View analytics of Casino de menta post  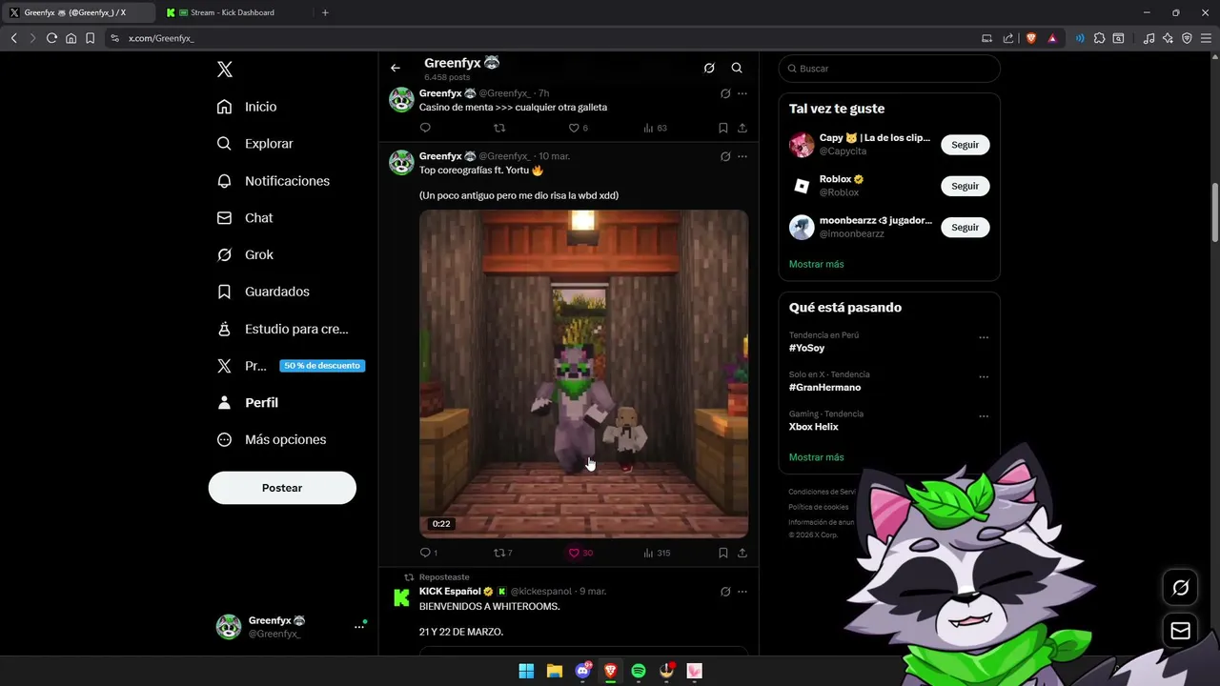(x=655, y=128)
